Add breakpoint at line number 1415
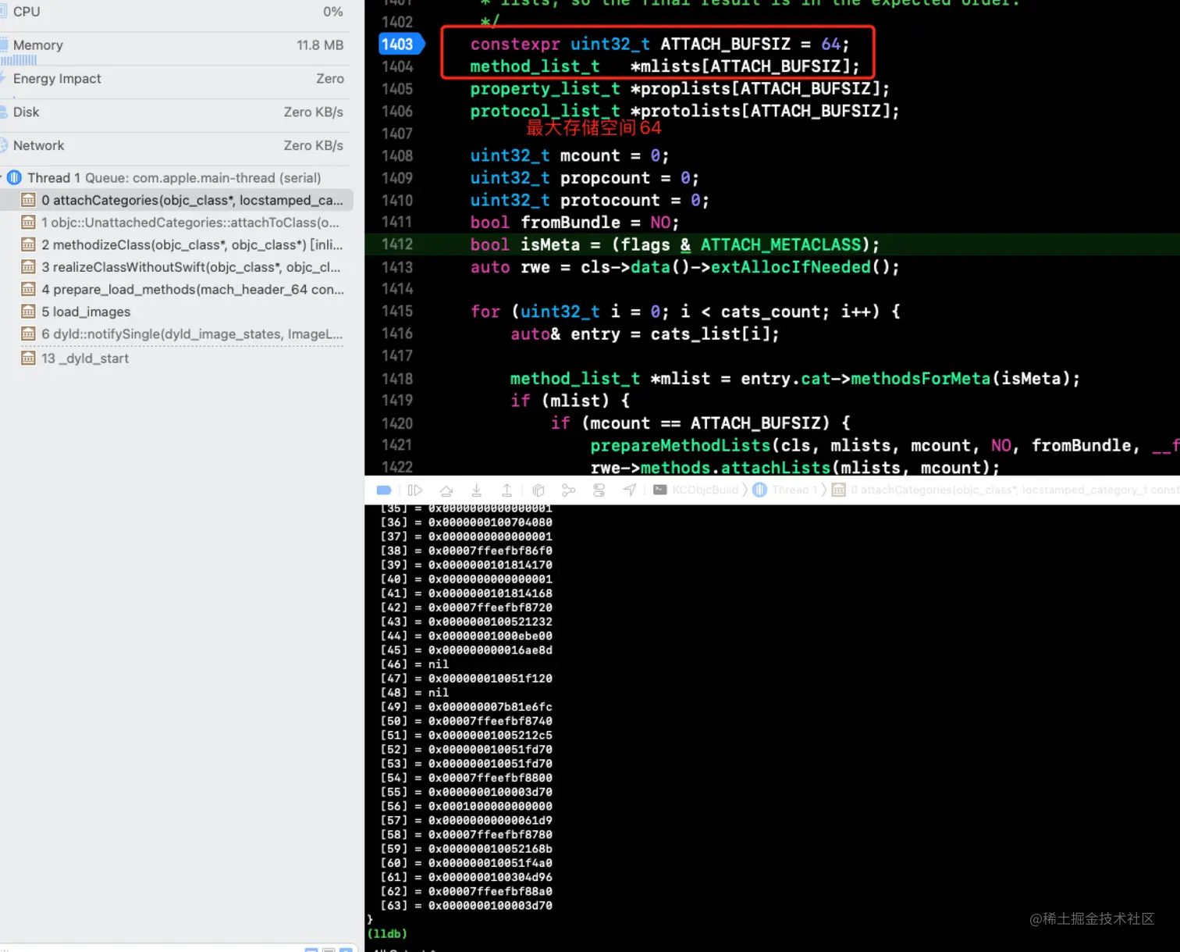Screen dimensions: 1180x952 pyautogui.click(x=397, y=312)
